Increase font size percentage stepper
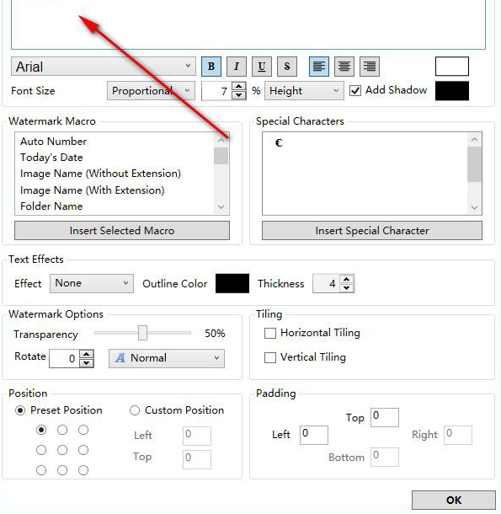The width and height of the screenshot is (501, 514). 239,87
